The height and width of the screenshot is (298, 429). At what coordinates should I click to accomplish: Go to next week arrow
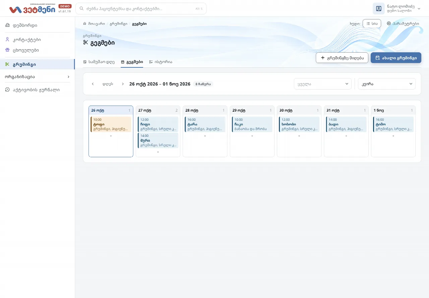point(123,84)
